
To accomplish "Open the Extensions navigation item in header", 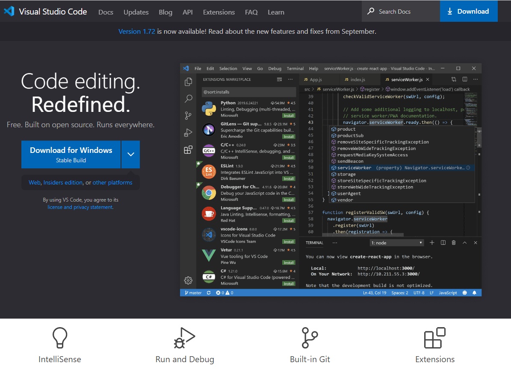I will pos(219,12).
